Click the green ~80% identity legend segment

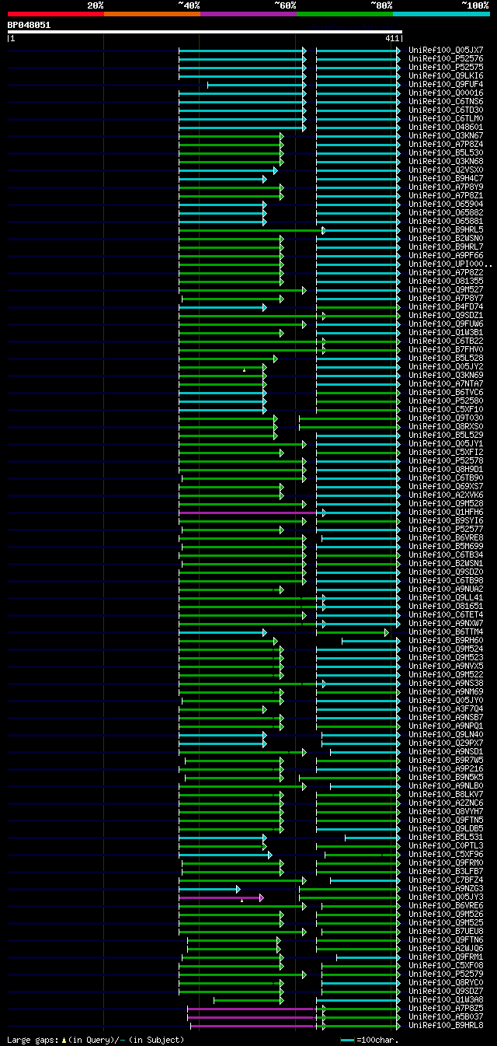pos(345,14)
